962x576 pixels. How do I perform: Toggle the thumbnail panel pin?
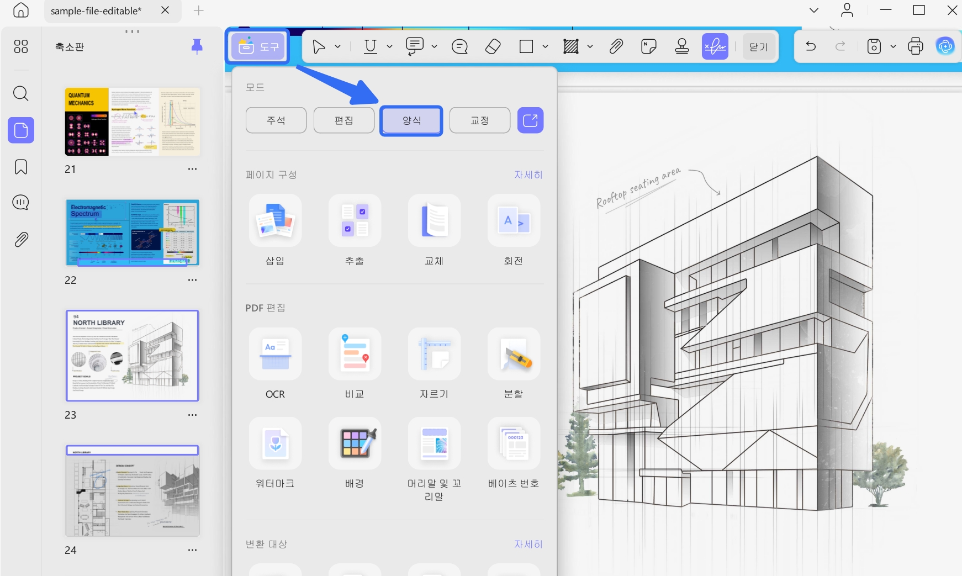coord(197,46)
